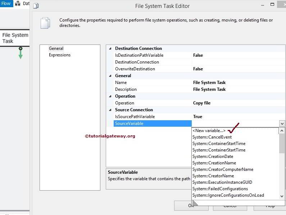286x215 pixels.
Task: Choose <New variable...> from the list
Action: [209, 131]
